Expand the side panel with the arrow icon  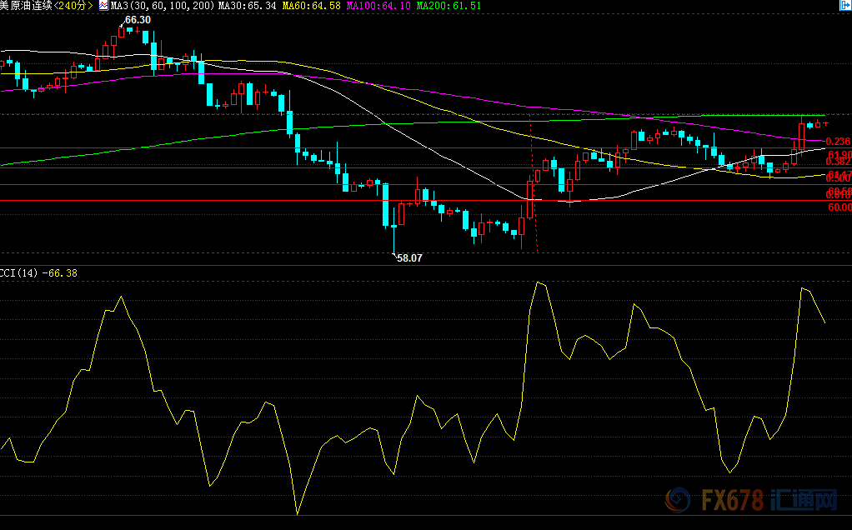(x=845, y=5)
